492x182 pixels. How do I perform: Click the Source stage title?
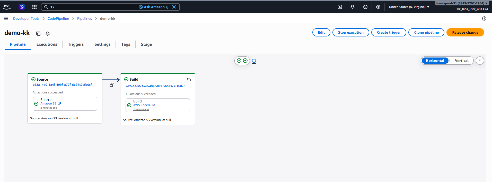coord(42,79)
